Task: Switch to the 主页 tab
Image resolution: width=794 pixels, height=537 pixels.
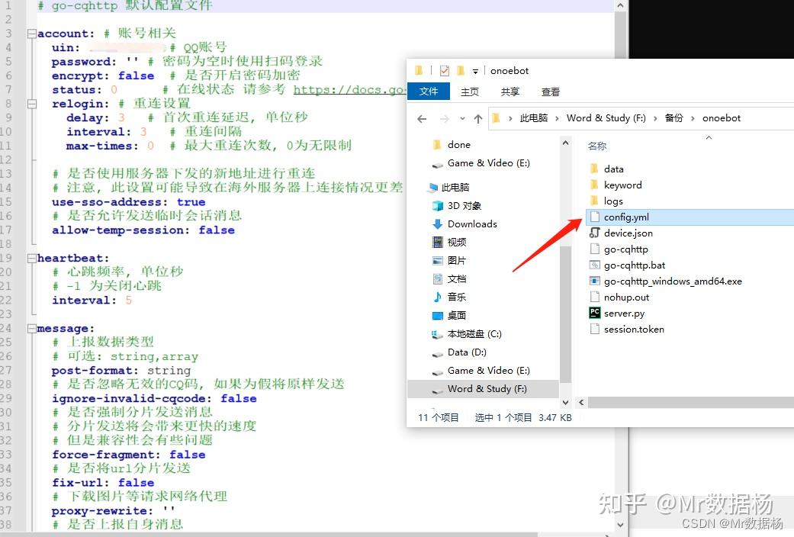Action: click(x=469, y=91)
